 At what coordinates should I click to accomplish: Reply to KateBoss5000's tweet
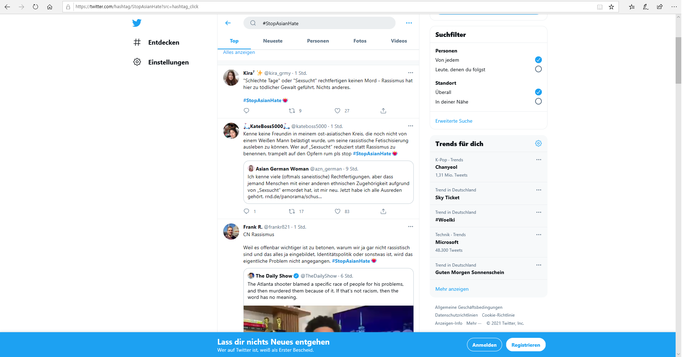pos(246,211)
